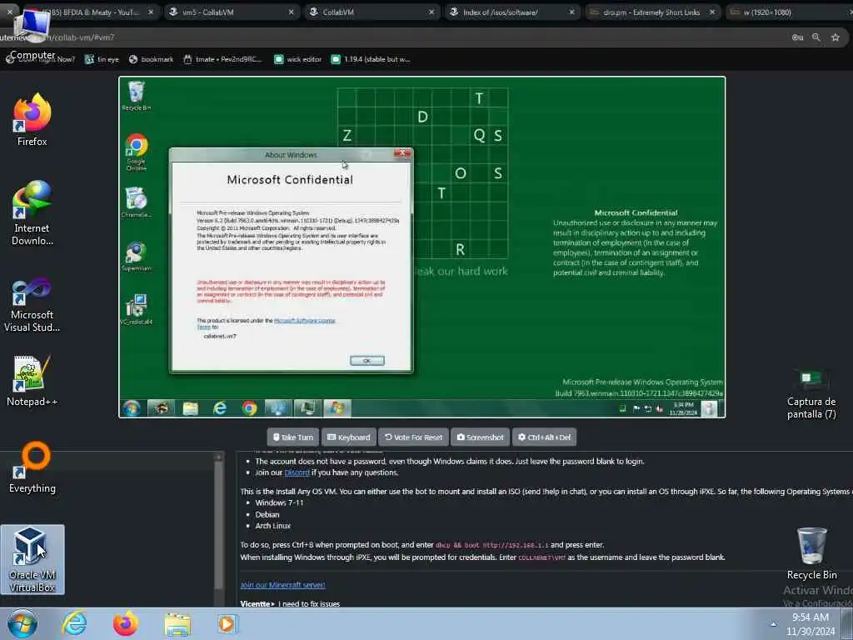
Task: Bookmark this page with star icon
Action: (836, 37)
